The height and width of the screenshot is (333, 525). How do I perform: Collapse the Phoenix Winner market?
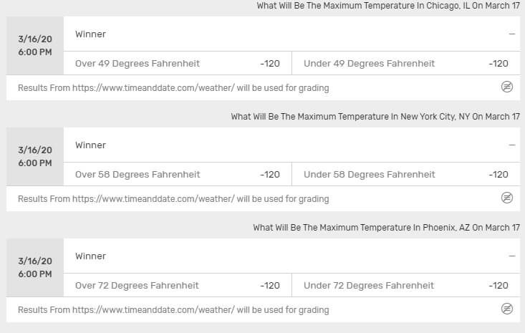(x=512, y=256)
